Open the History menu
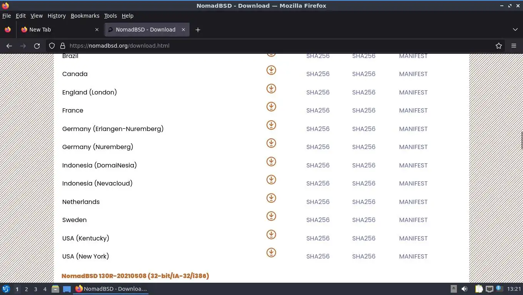The height and width of the screenshot is (295, 523). pyautogui.click(x=57, y=16)
